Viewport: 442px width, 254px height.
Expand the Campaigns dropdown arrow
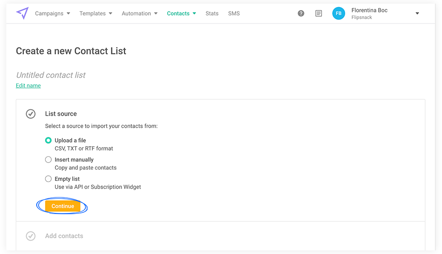click(x=68, y=14)
